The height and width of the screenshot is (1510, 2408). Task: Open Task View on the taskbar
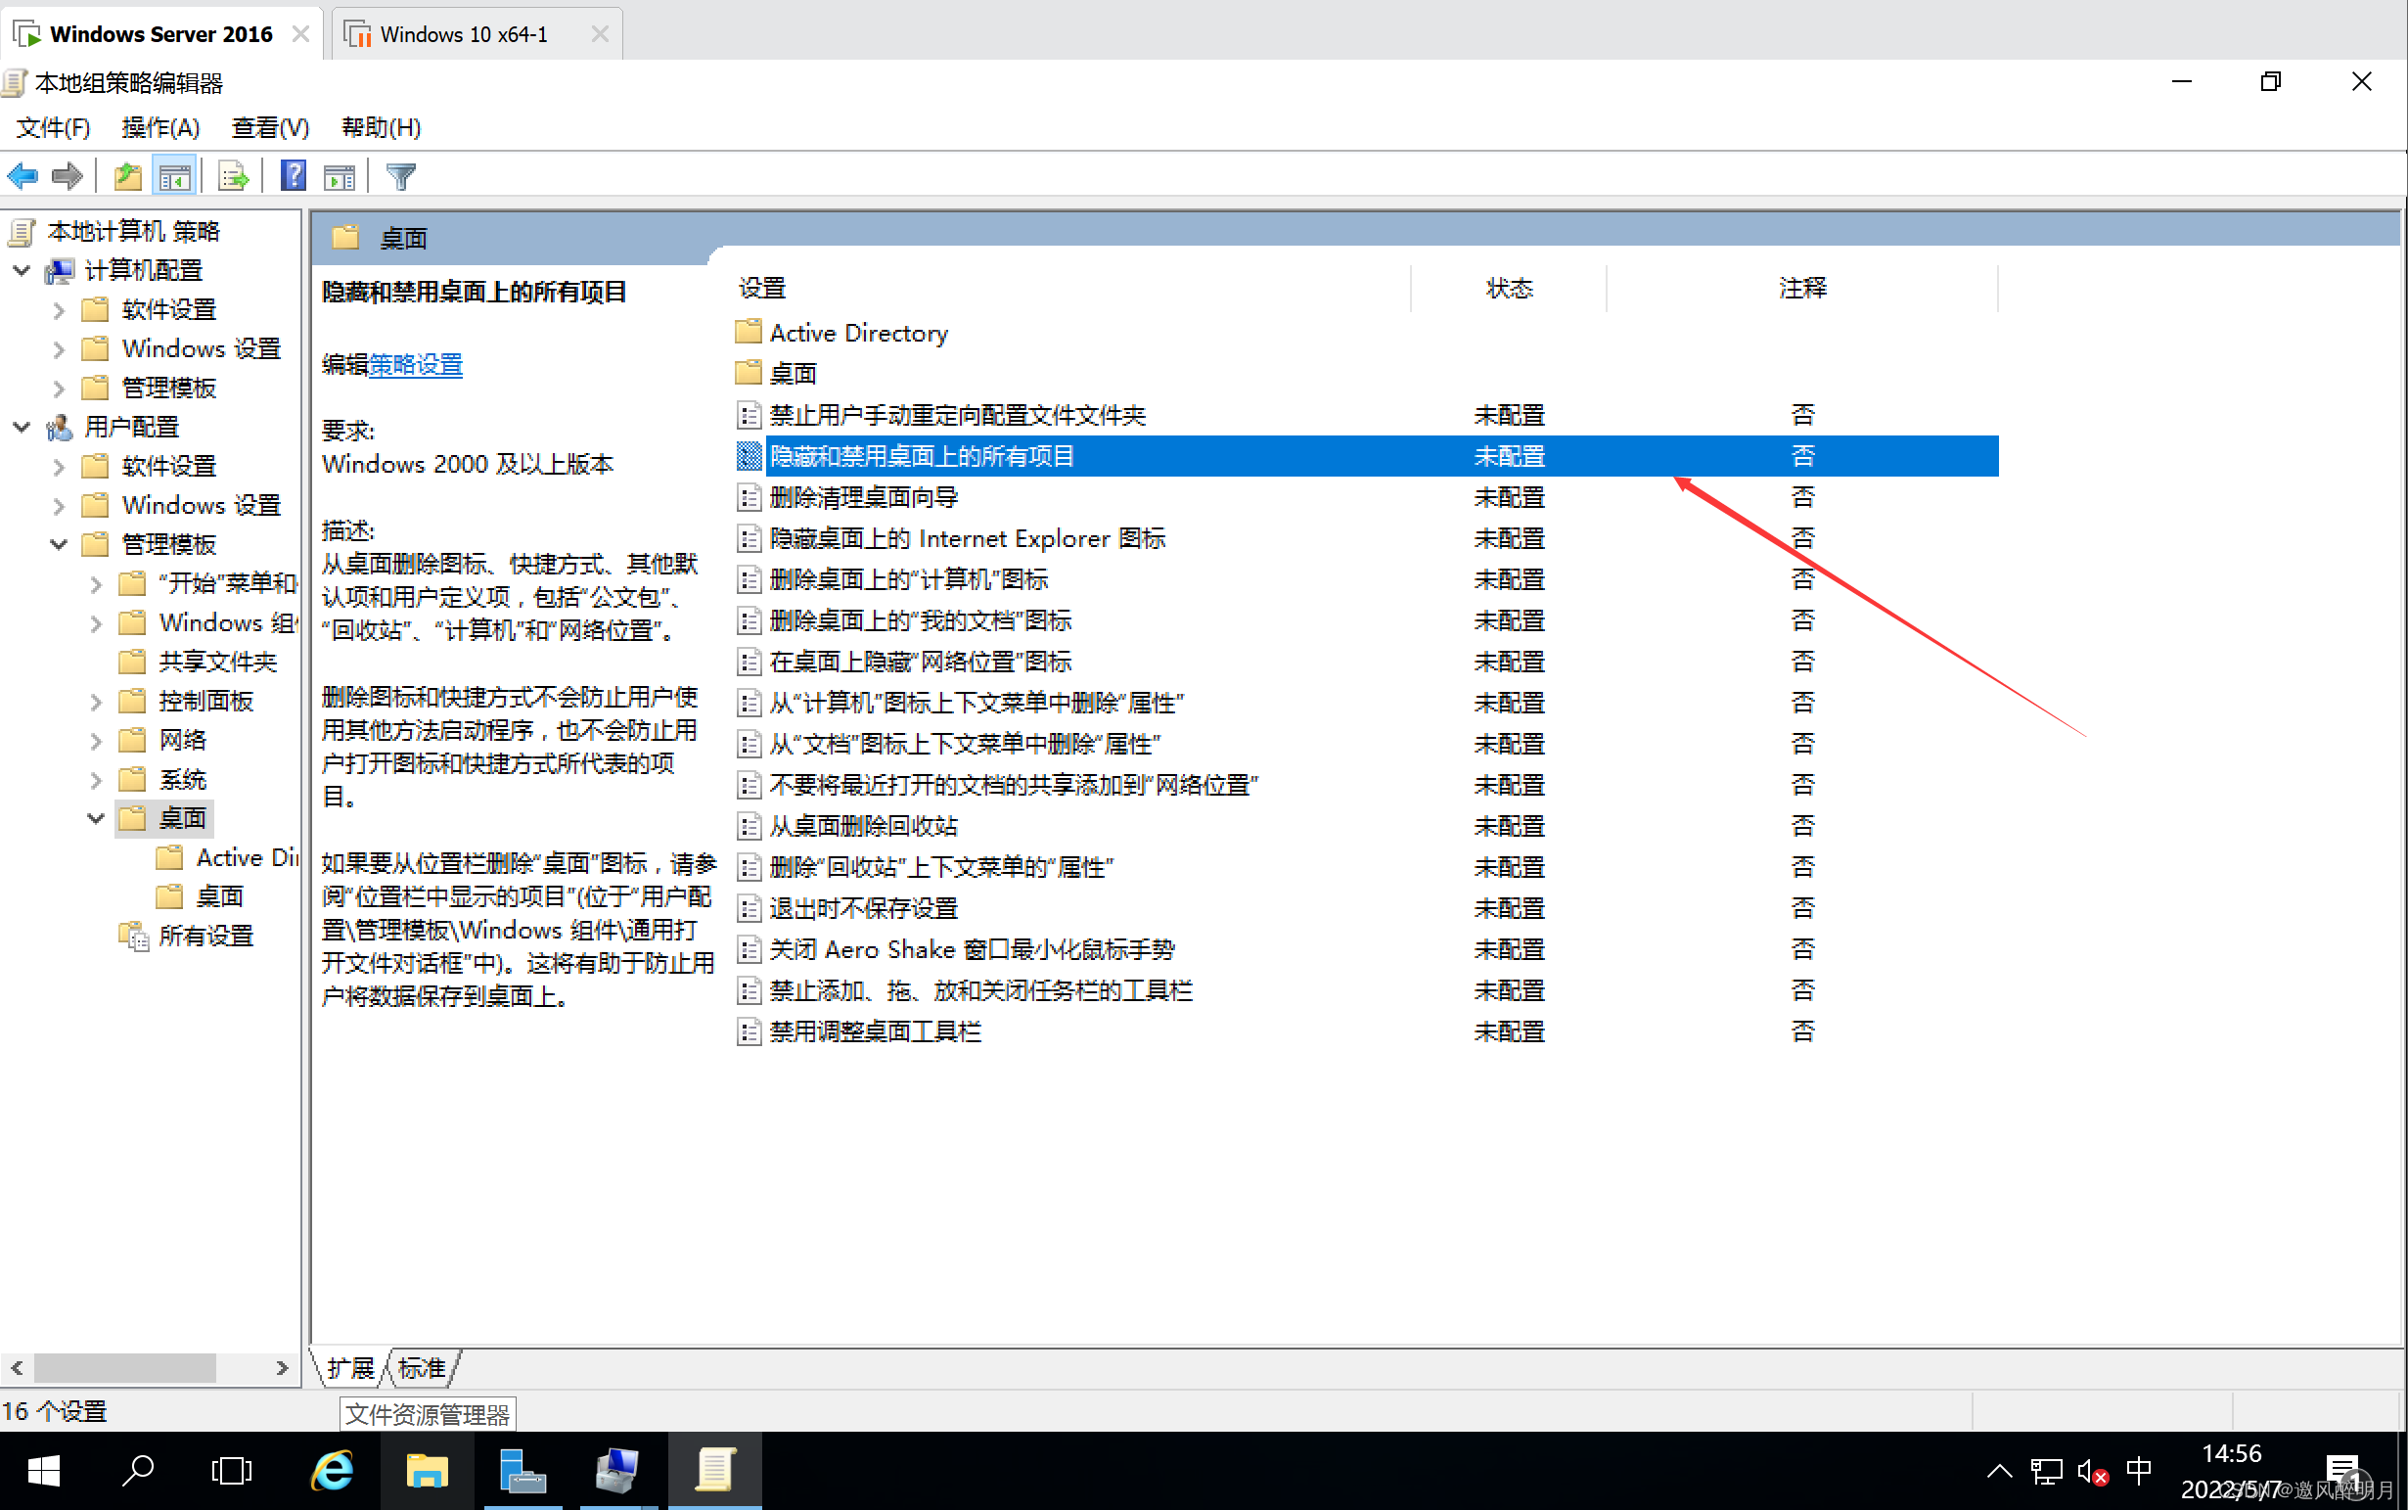(x=232, y=1470)
